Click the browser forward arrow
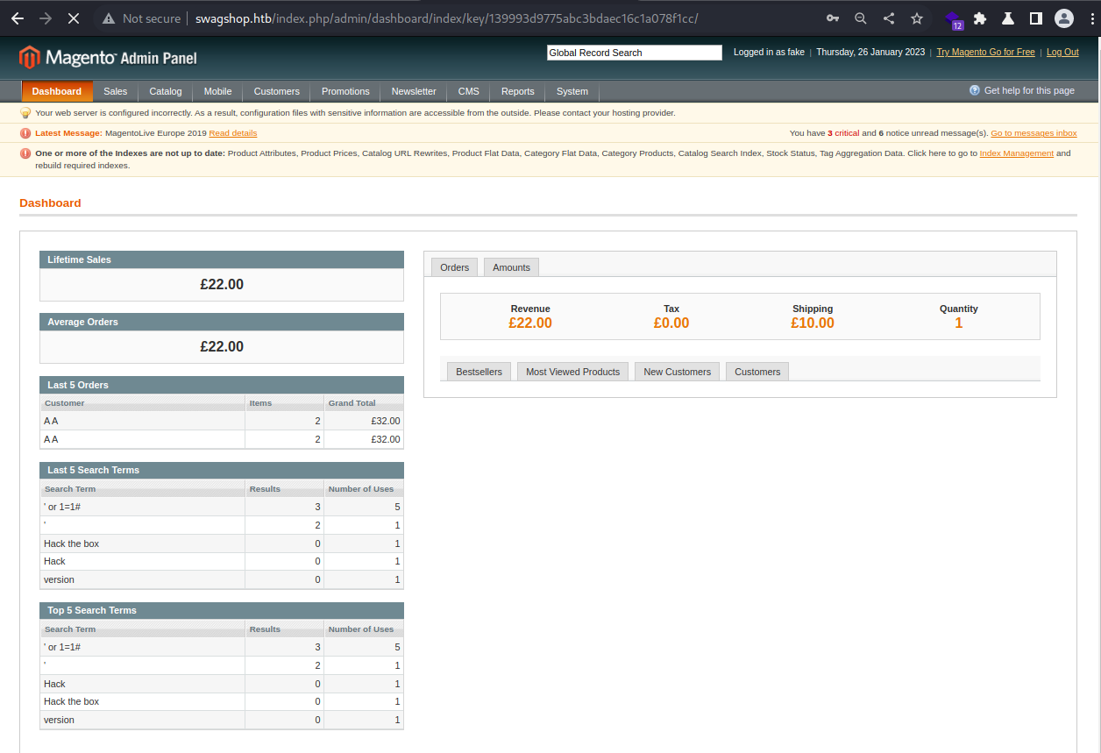1101x753 pixels. [x=46, y=18]
